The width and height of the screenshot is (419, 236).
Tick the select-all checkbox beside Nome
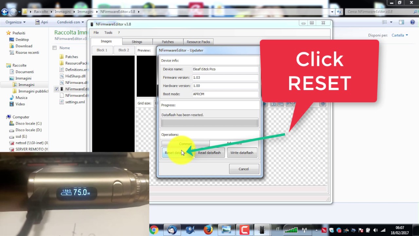tap(55, 48)
